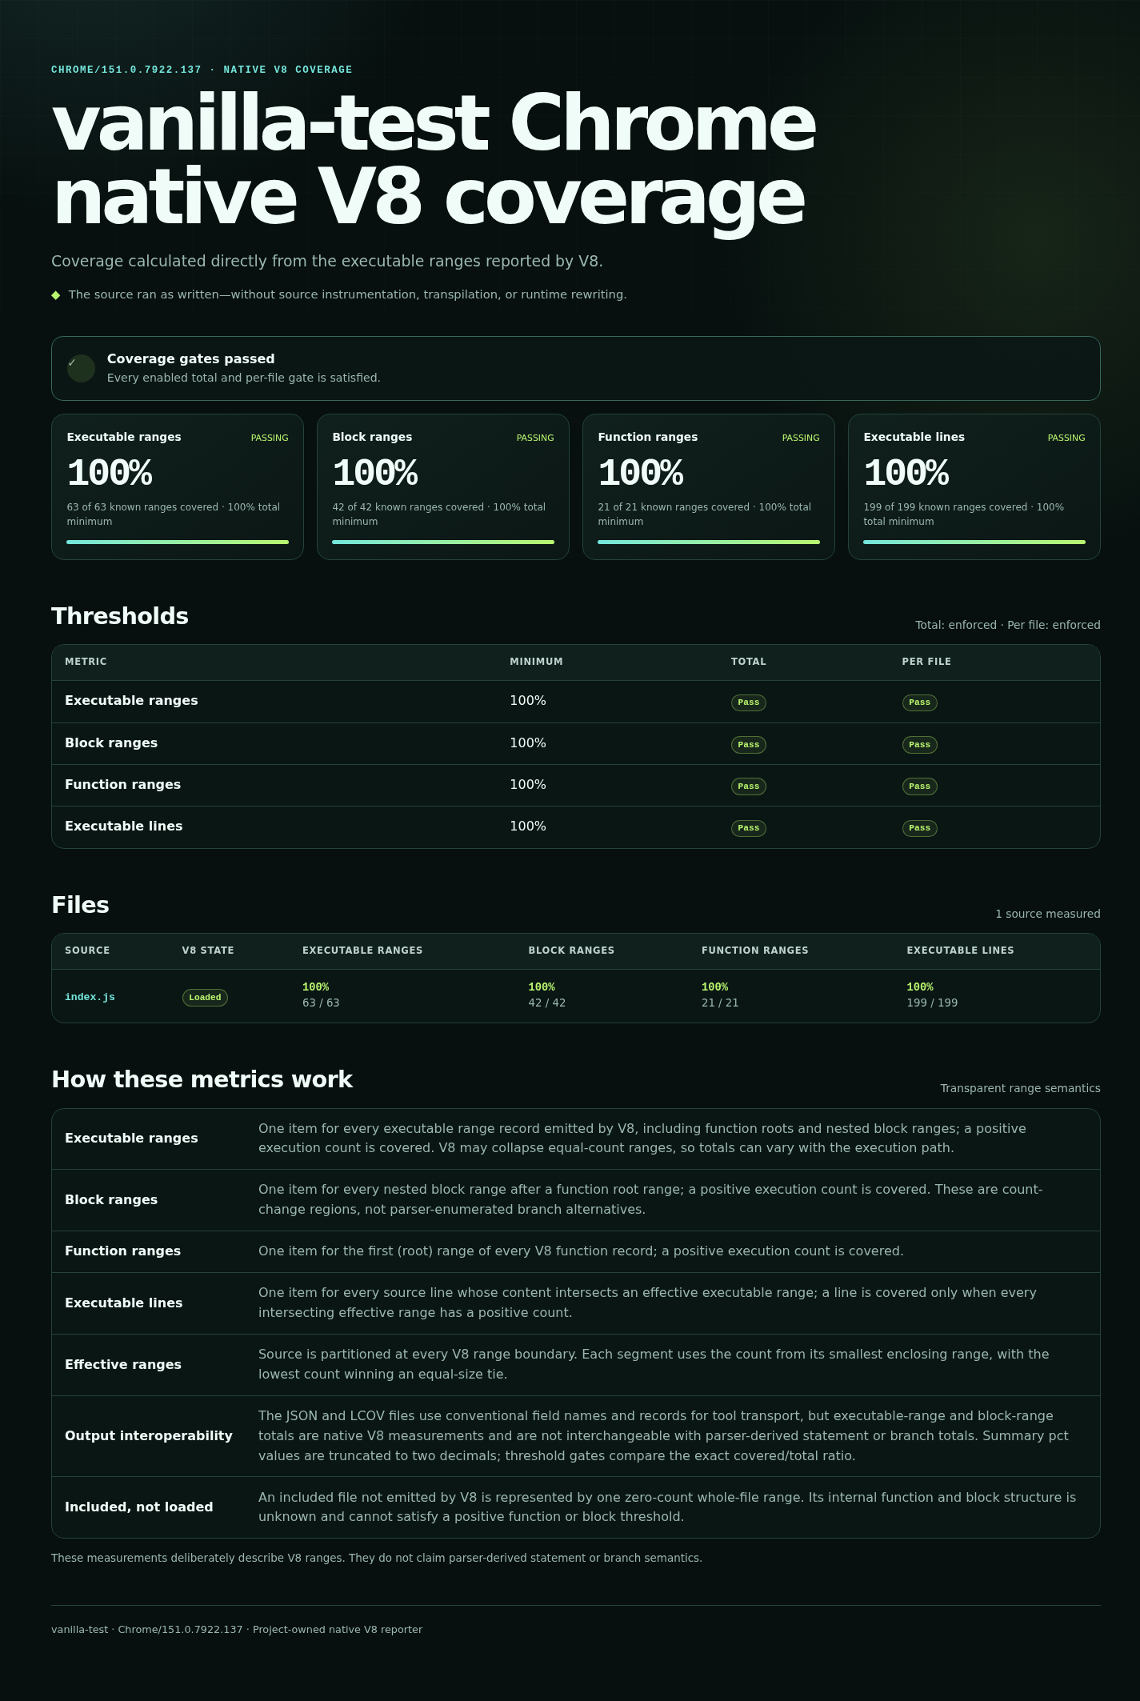Click the V8 STATE column header in the Files table

tap(208, 951)
